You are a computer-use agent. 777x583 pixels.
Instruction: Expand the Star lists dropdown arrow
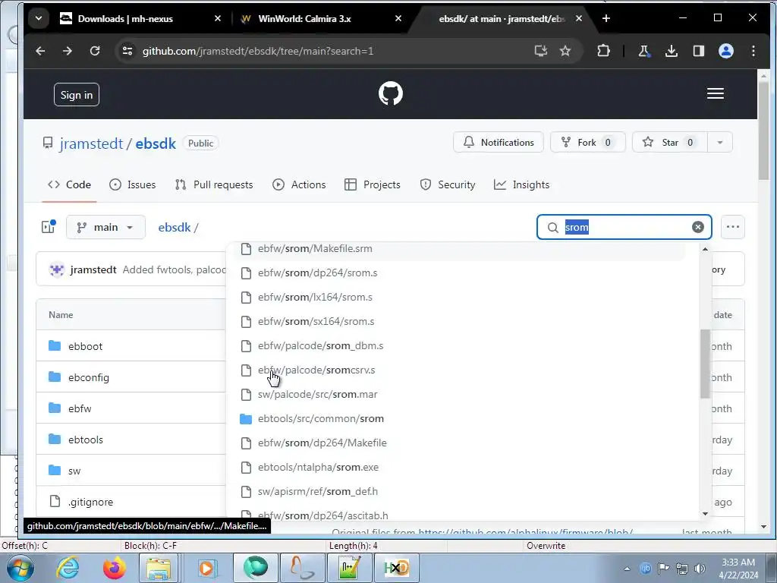[x=719, y=143]
